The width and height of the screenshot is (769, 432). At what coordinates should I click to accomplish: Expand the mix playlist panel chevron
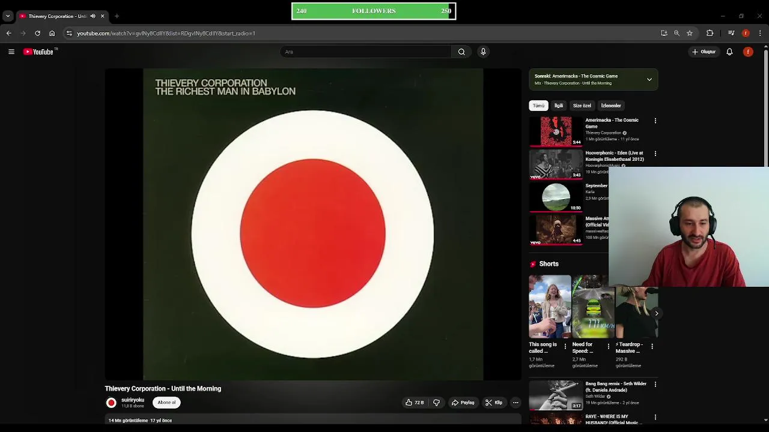[649, 79]
